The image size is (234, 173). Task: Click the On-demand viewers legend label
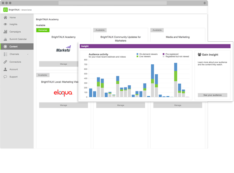point(148,54)
